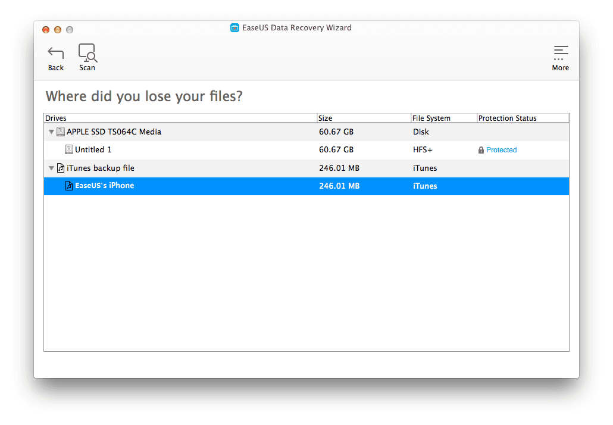Image resolution: width=613 pixels, height=425 pixels.
Task: Click the Back arrow icon
Action: pos(55,53)
